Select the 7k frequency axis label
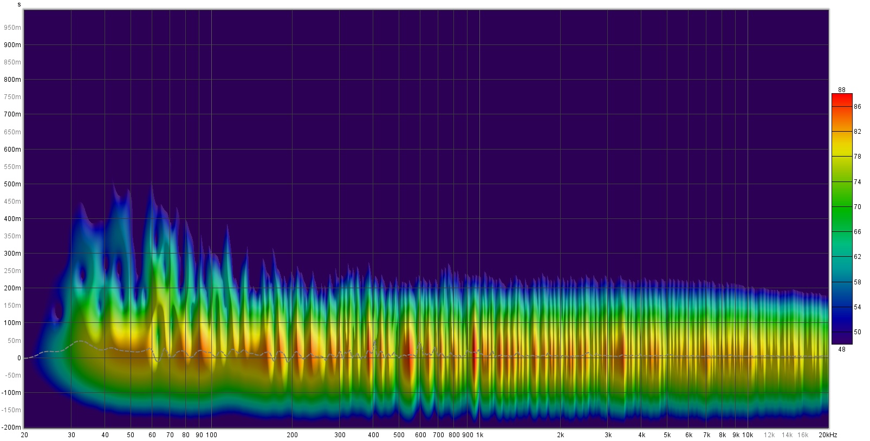The width and height of the screenshot is (870, 441). [706, 435]
